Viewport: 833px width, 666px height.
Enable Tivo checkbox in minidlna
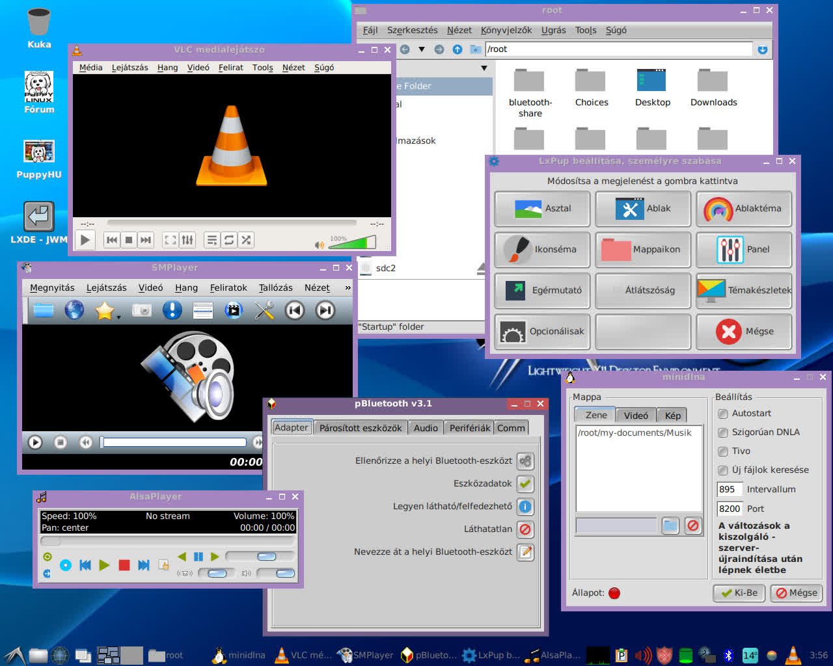point(722,451)
